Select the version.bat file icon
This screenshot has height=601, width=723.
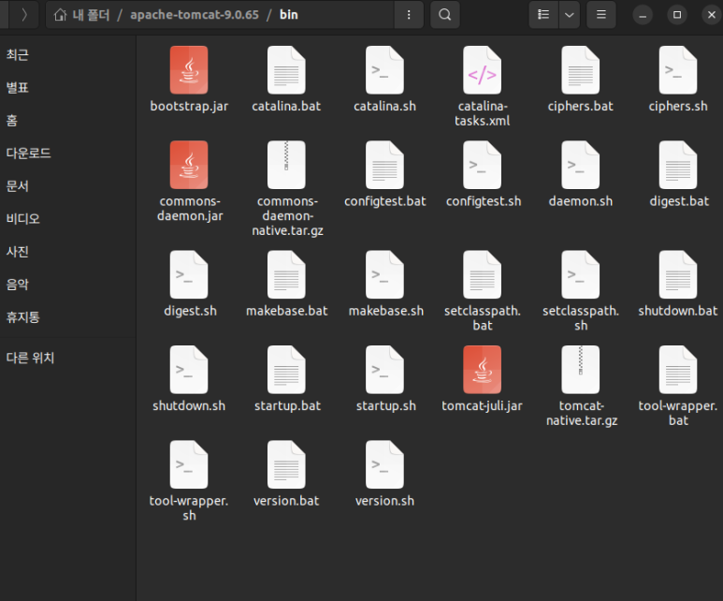(286, 465)
